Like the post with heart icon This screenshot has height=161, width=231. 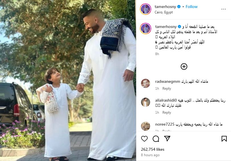(144, 139)
